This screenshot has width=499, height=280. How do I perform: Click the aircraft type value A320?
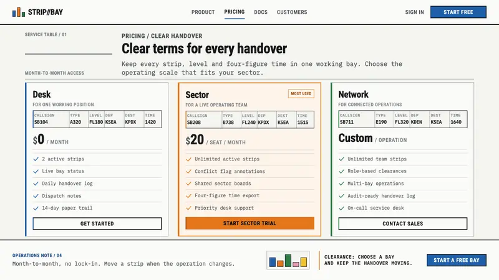click(75, 122)
